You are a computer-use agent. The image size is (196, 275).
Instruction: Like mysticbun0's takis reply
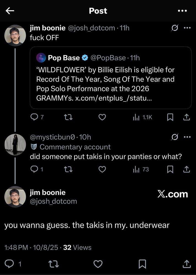click(102, 169)
